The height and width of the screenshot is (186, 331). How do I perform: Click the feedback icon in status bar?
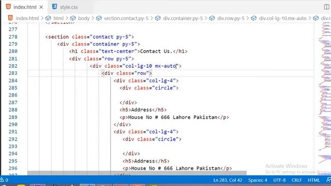(328, 180)
